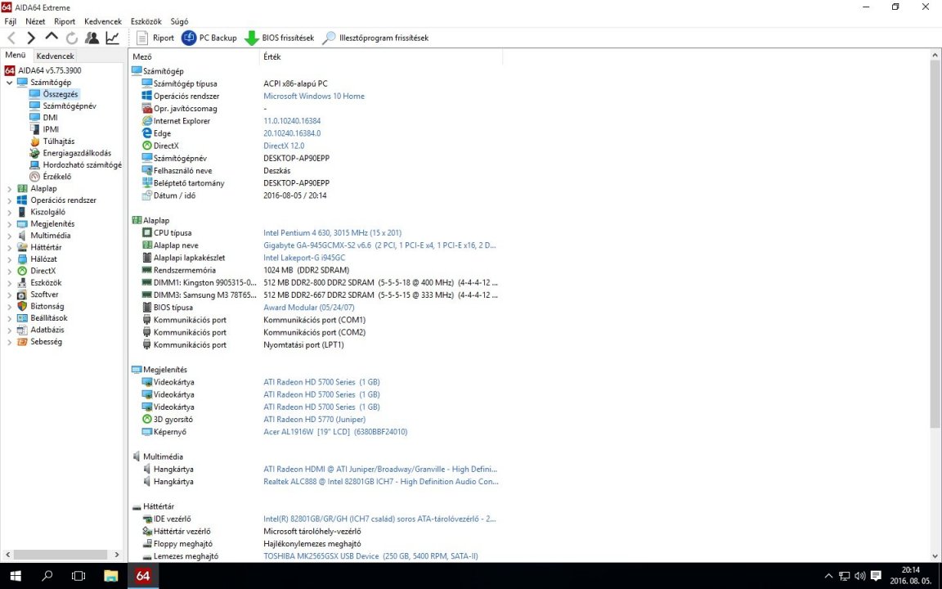Open the Riport toolbar button
Viewport: 942px width, 589px height.
click(155, 38)
